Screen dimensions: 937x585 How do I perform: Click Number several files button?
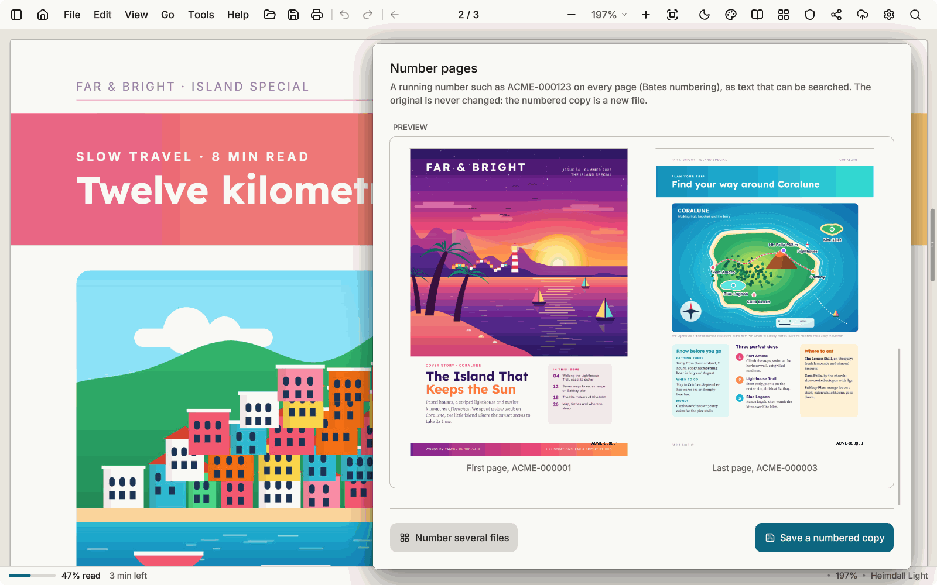[454, 538]
